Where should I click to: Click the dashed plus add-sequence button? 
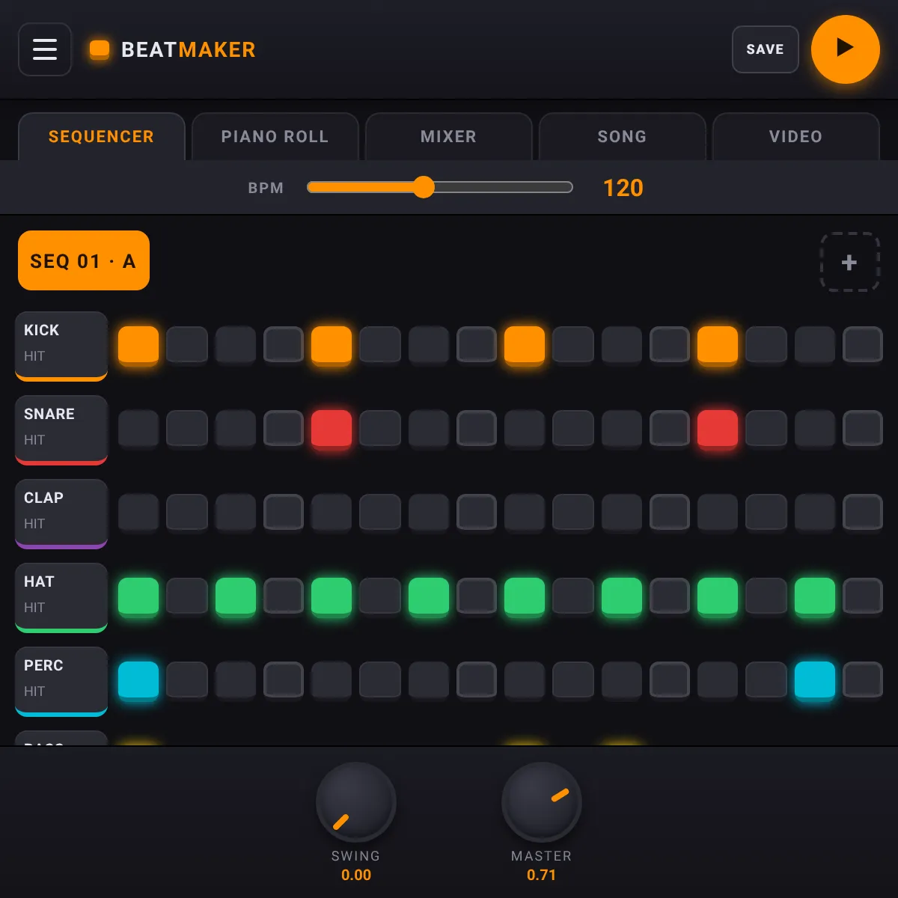coord(849,262)
